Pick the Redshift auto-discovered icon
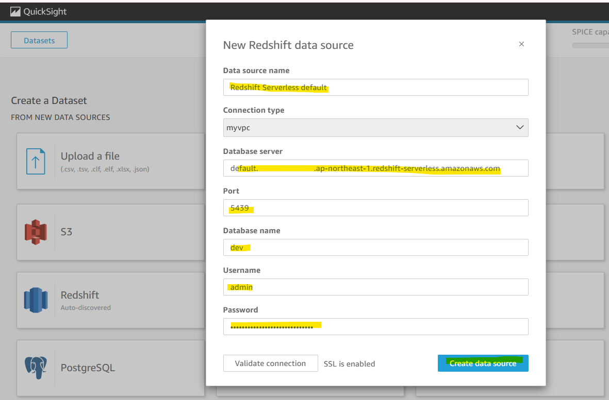 36,300
